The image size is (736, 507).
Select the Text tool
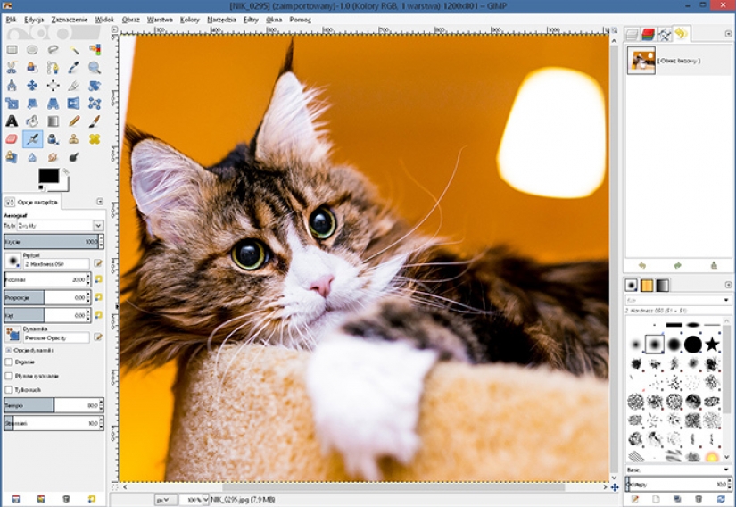click(12, 121)
